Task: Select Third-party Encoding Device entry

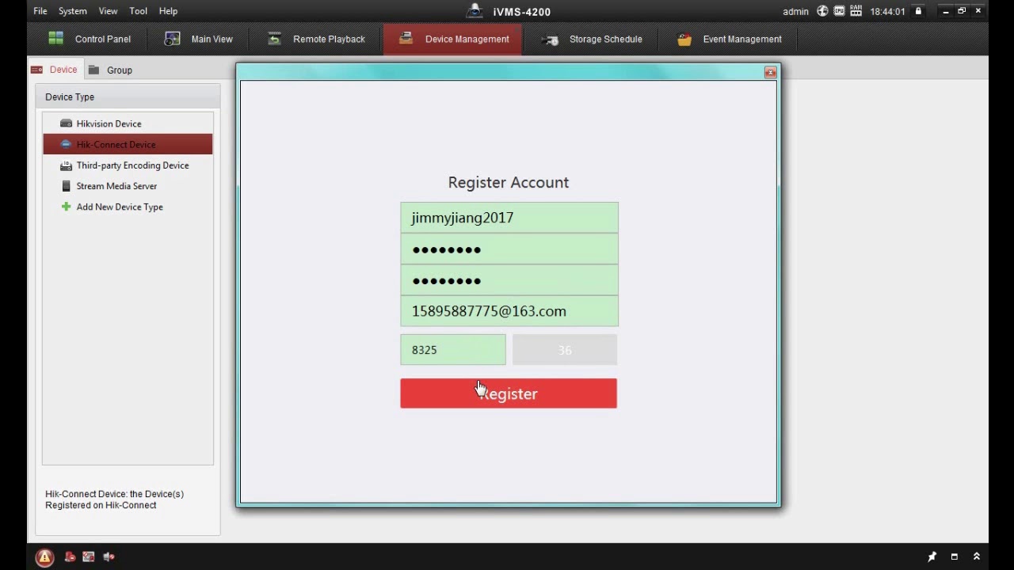Action: pyautogui.click(x=128, y=165)
